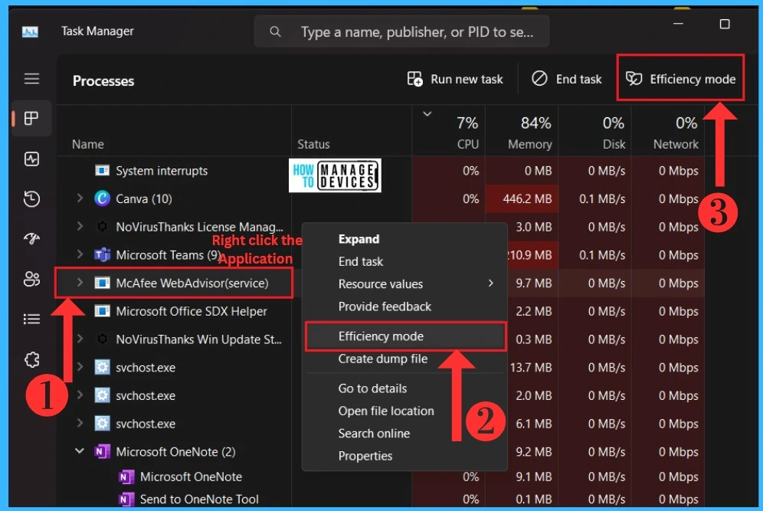Viewport: 763px width, 511px height.
Task: Click the Microsoft OneNote group icon
Action: click(102, 452)
